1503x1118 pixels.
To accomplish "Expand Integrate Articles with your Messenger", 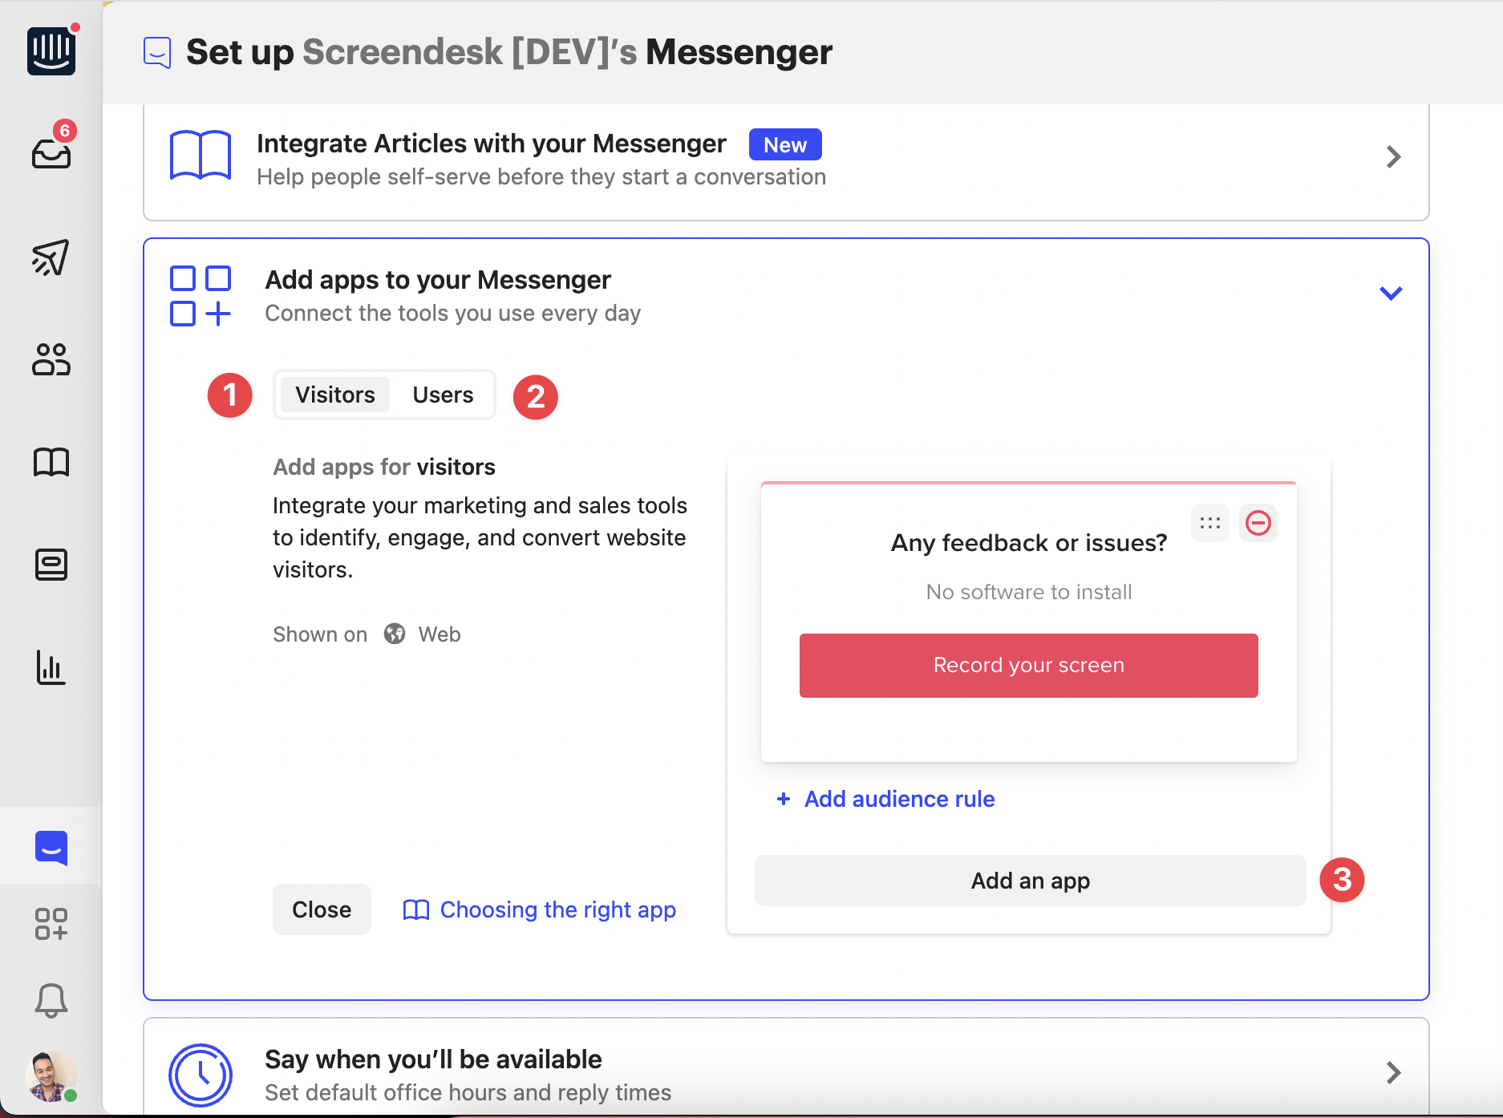I will pyautogui.click(x=1393, y=156).
